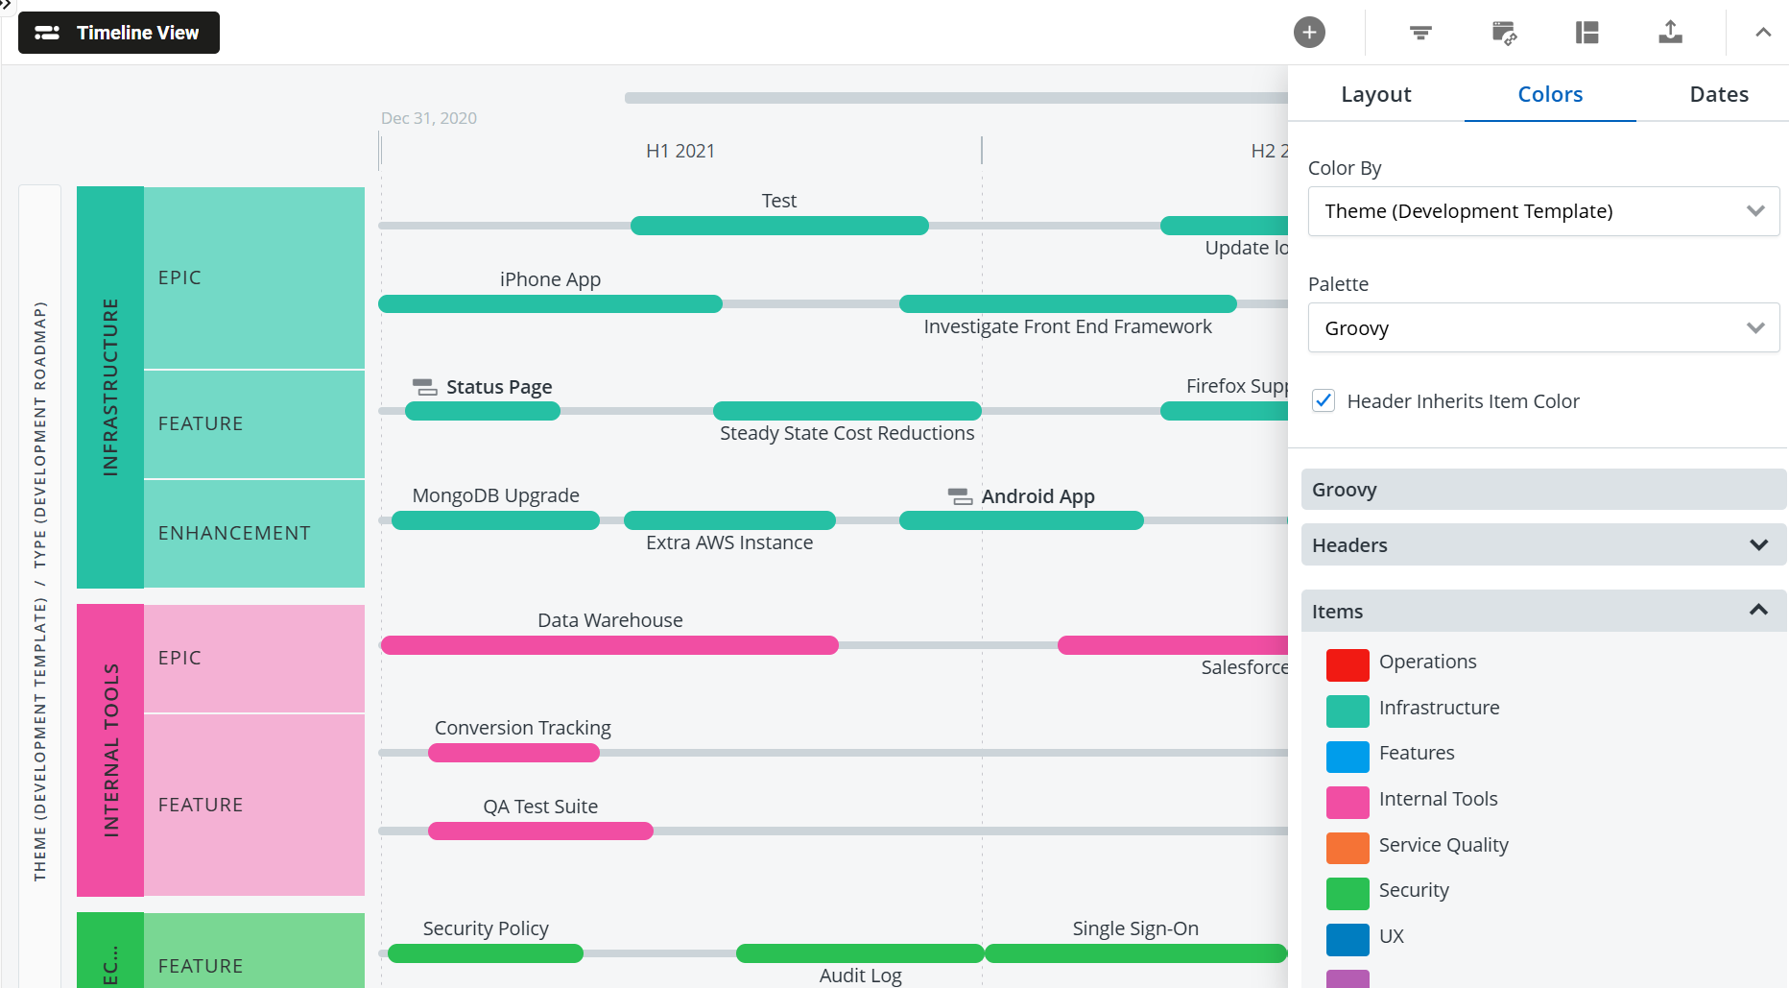
Task: Collapse toolbar with the up chevron
Action: 1763,33
